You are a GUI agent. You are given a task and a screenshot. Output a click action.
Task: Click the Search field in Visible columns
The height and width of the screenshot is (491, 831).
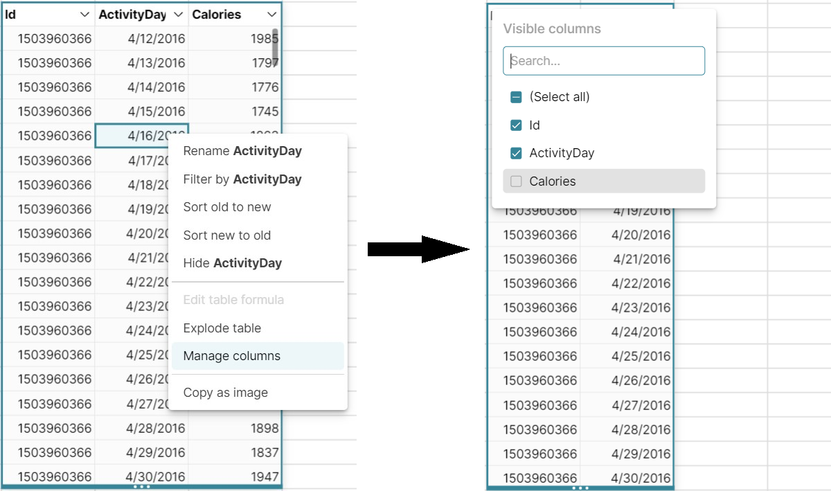(x=604, y=61)
